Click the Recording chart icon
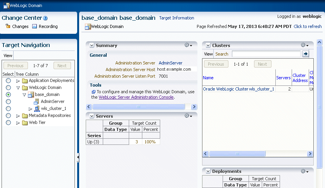This screenshot has height=188, width=325. (x=35, y=26)
